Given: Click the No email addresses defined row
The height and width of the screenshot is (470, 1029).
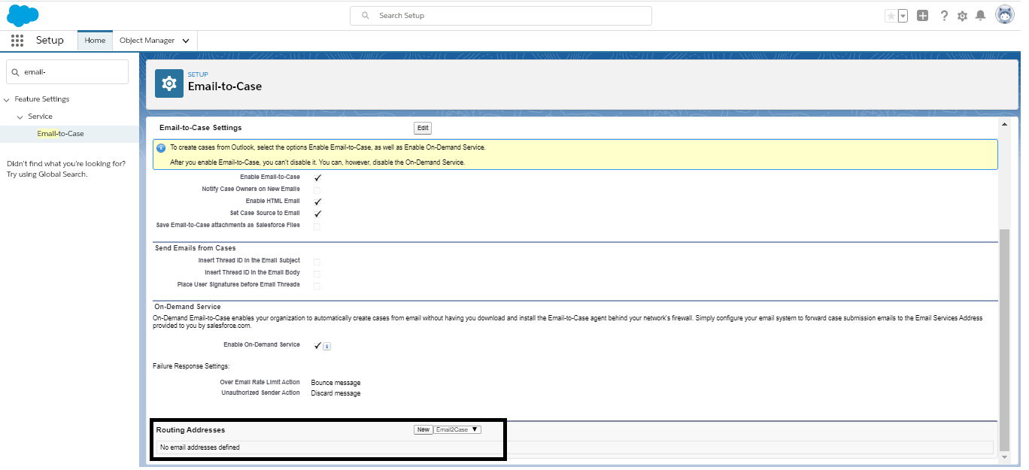Looking at the screenshot, I should pos(574,447).
